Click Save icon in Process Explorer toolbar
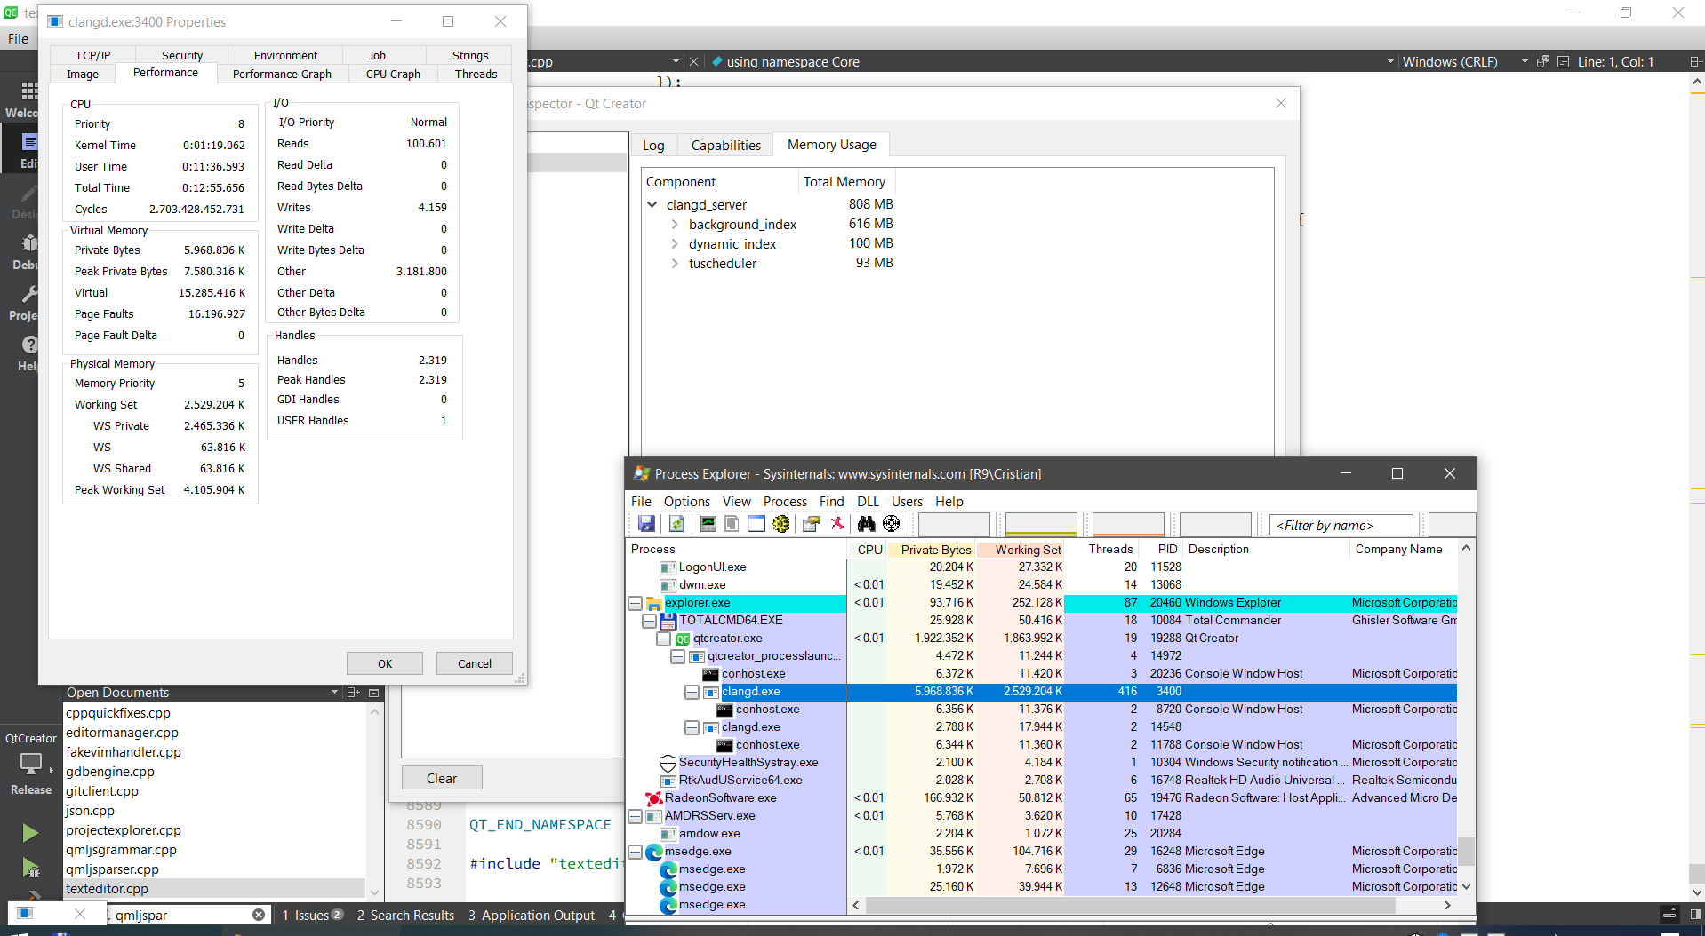Viewport: 1705px width, 936px height. point(646,524)
